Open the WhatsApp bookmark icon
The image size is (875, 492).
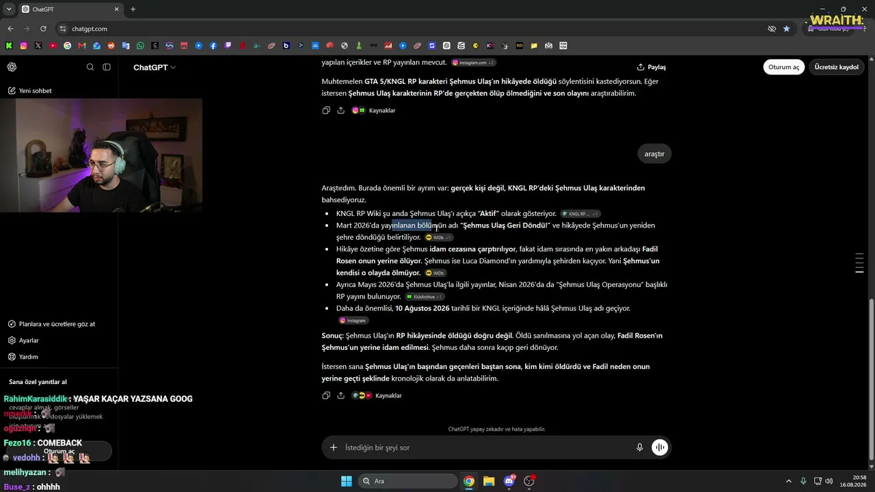(140, 46)
